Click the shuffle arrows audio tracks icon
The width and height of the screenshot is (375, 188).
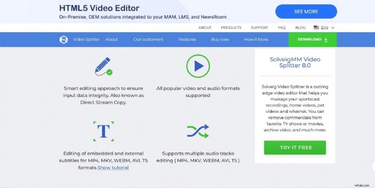pyautogui.click(x=198, y=131)
